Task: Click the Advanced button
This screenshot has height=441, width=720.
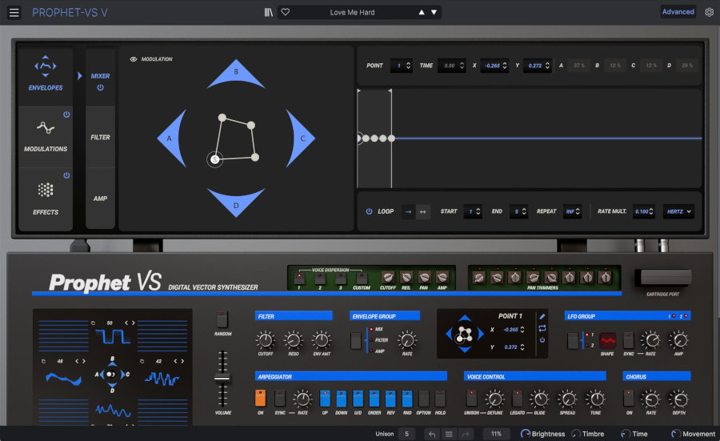Action: point(678,12)
